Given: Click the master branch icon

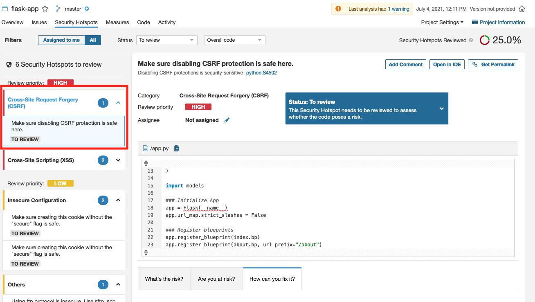Looking at the screenshot, I should [x=58, y=9].
